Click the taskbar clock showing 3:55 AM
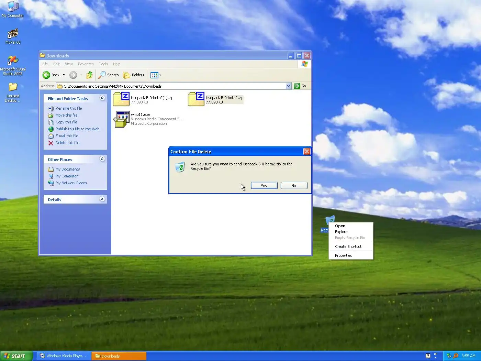 [468, 356]
